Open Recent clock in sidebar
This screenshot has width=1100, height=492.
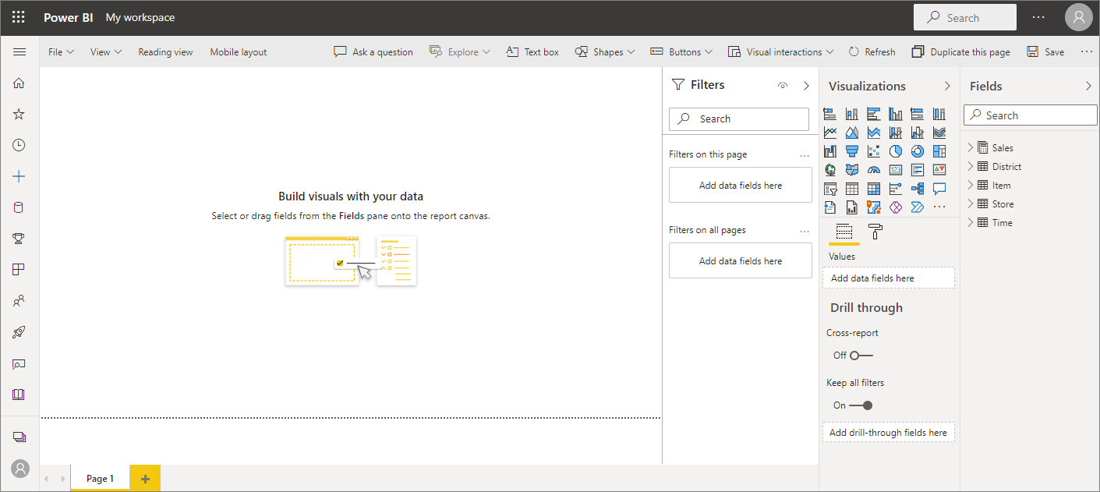click(x=19, y=145)
